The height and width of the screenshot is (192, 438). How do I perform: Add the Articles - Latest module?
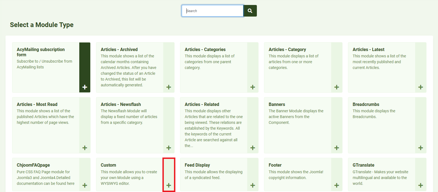click(x=421, y=87)
